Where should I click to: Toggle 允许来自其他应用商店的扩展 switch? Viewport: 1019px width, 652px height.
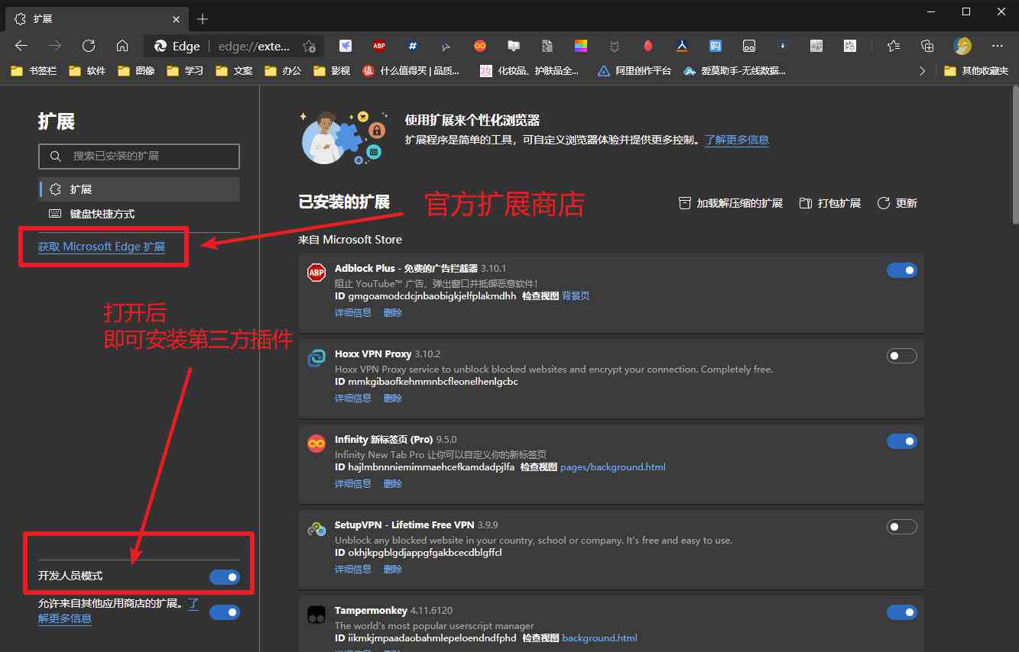(x=225, y=612)
